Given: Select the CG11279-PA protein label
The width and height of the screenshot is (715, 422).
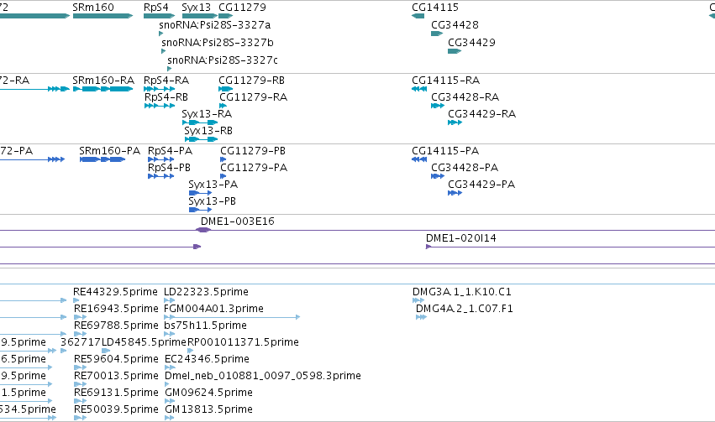Looking at the screenshot, I should [254, 168].
